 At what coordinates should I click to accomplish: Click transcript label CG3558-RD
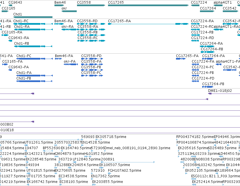(x=87, y=21)
